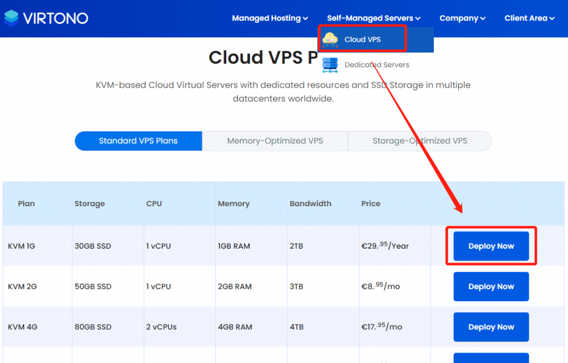The image size is (568, 363).
Task: Select the KVM 4G plan name
Action: click(22, 327)
